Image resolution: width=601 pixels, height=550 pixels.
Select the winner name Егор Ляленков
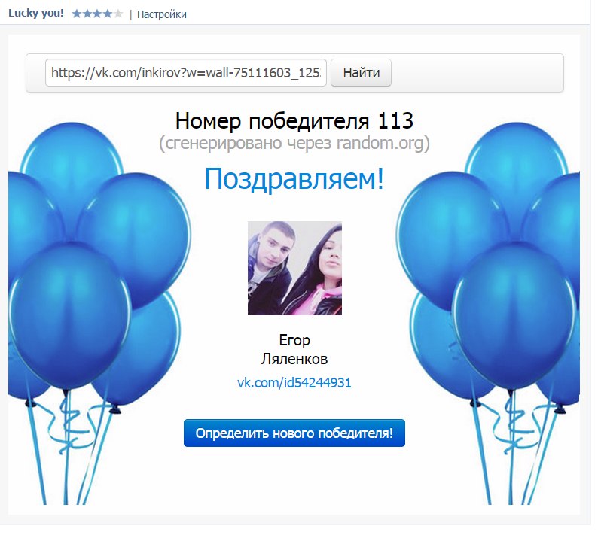[x=294, y=349]
